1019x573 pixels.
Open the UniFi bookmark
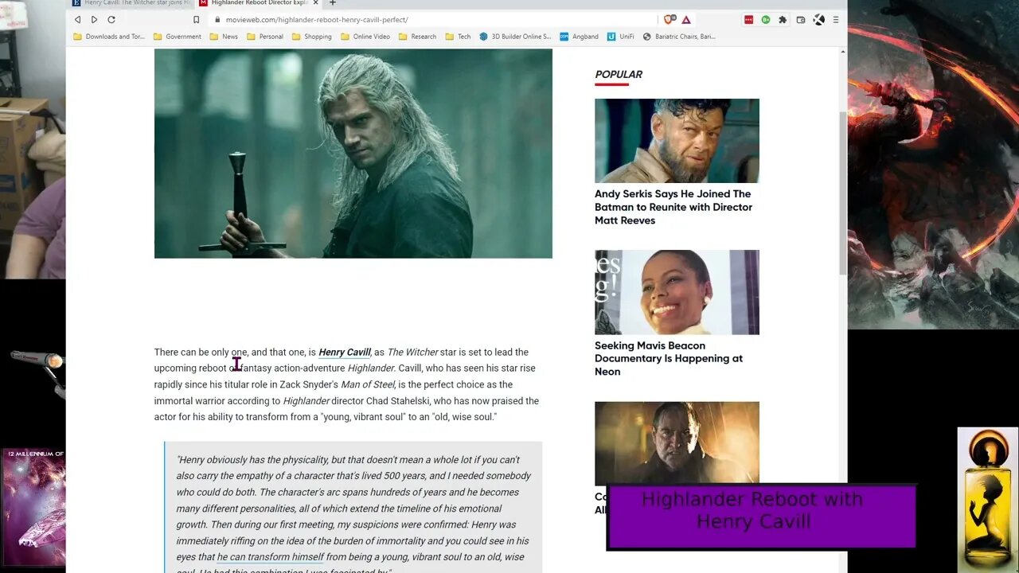point(619,37)
